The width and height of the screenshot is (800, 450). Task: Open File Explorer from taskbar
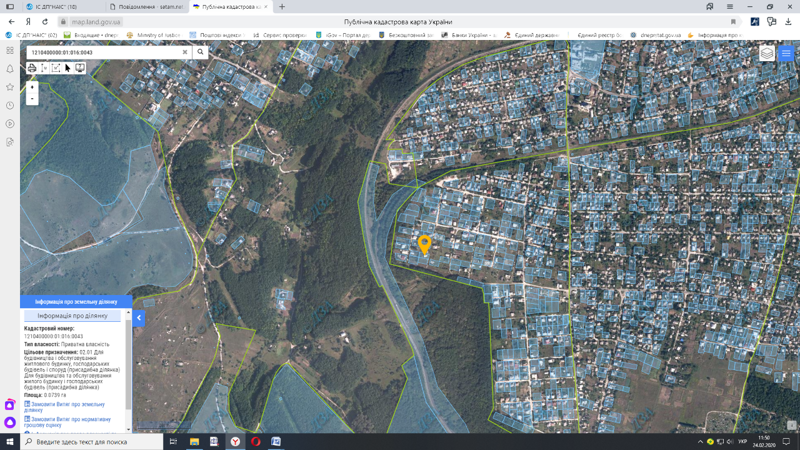tap(194, 442)
